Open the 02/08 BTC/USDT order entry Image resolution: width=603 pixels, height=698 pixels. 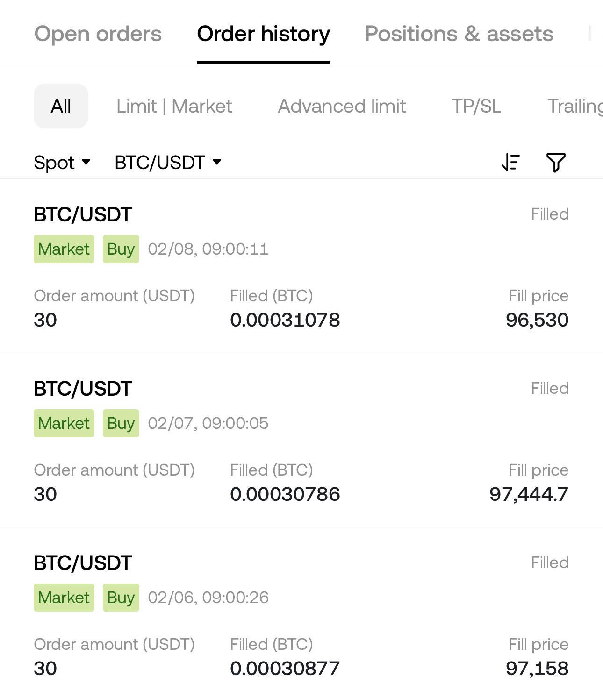(x=301, y=266)
